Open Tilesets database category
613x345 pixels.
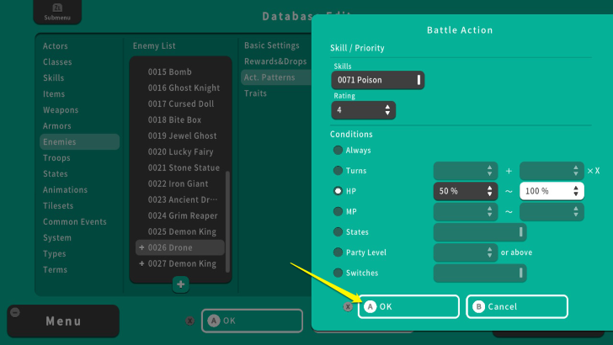click(x=58, y=206)
